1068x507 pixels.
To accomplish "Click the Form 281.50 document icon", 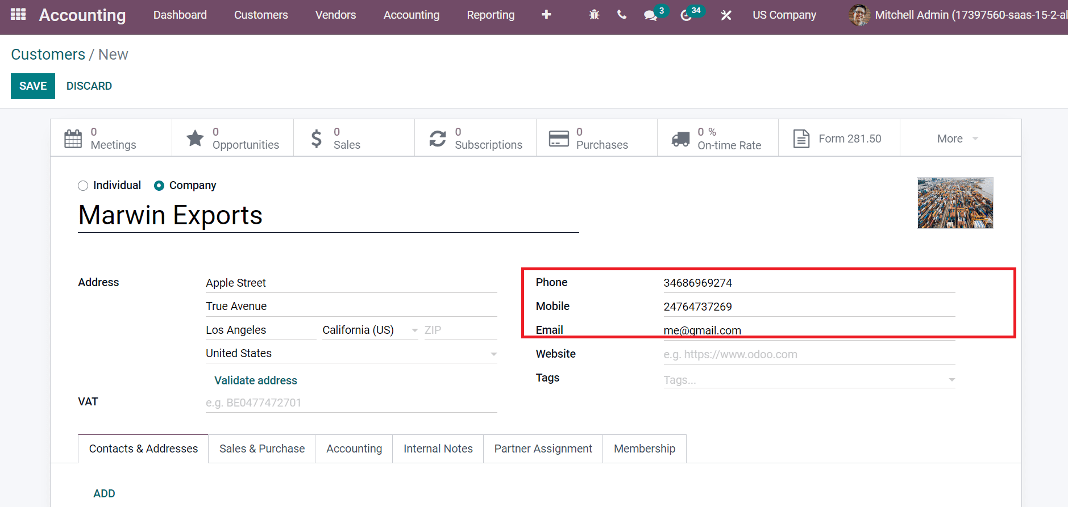I will pyautogui.click(x=801, y=139).
